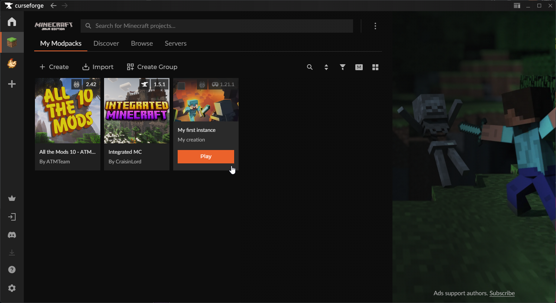556x303 pixels.
Task: Focus the Search for Minecraft projects field
Action: pyautogui.click(x=217, y=26)
